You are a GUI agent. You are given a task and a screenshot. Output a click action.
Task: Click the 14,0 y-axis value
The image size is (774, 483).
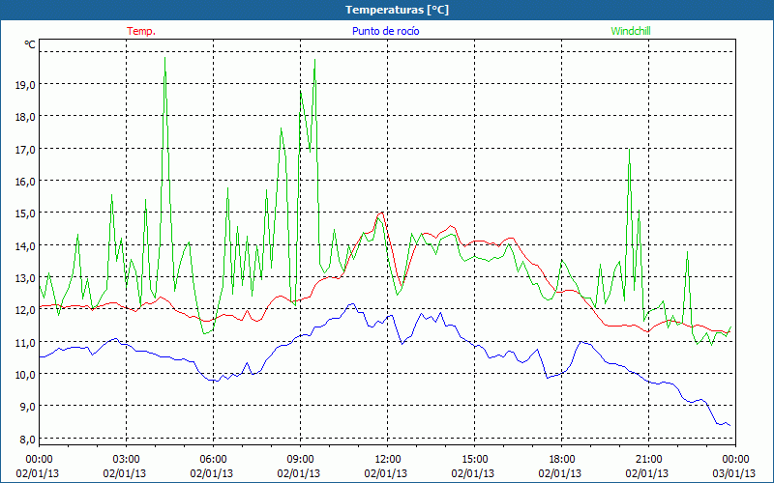[25, 246]
